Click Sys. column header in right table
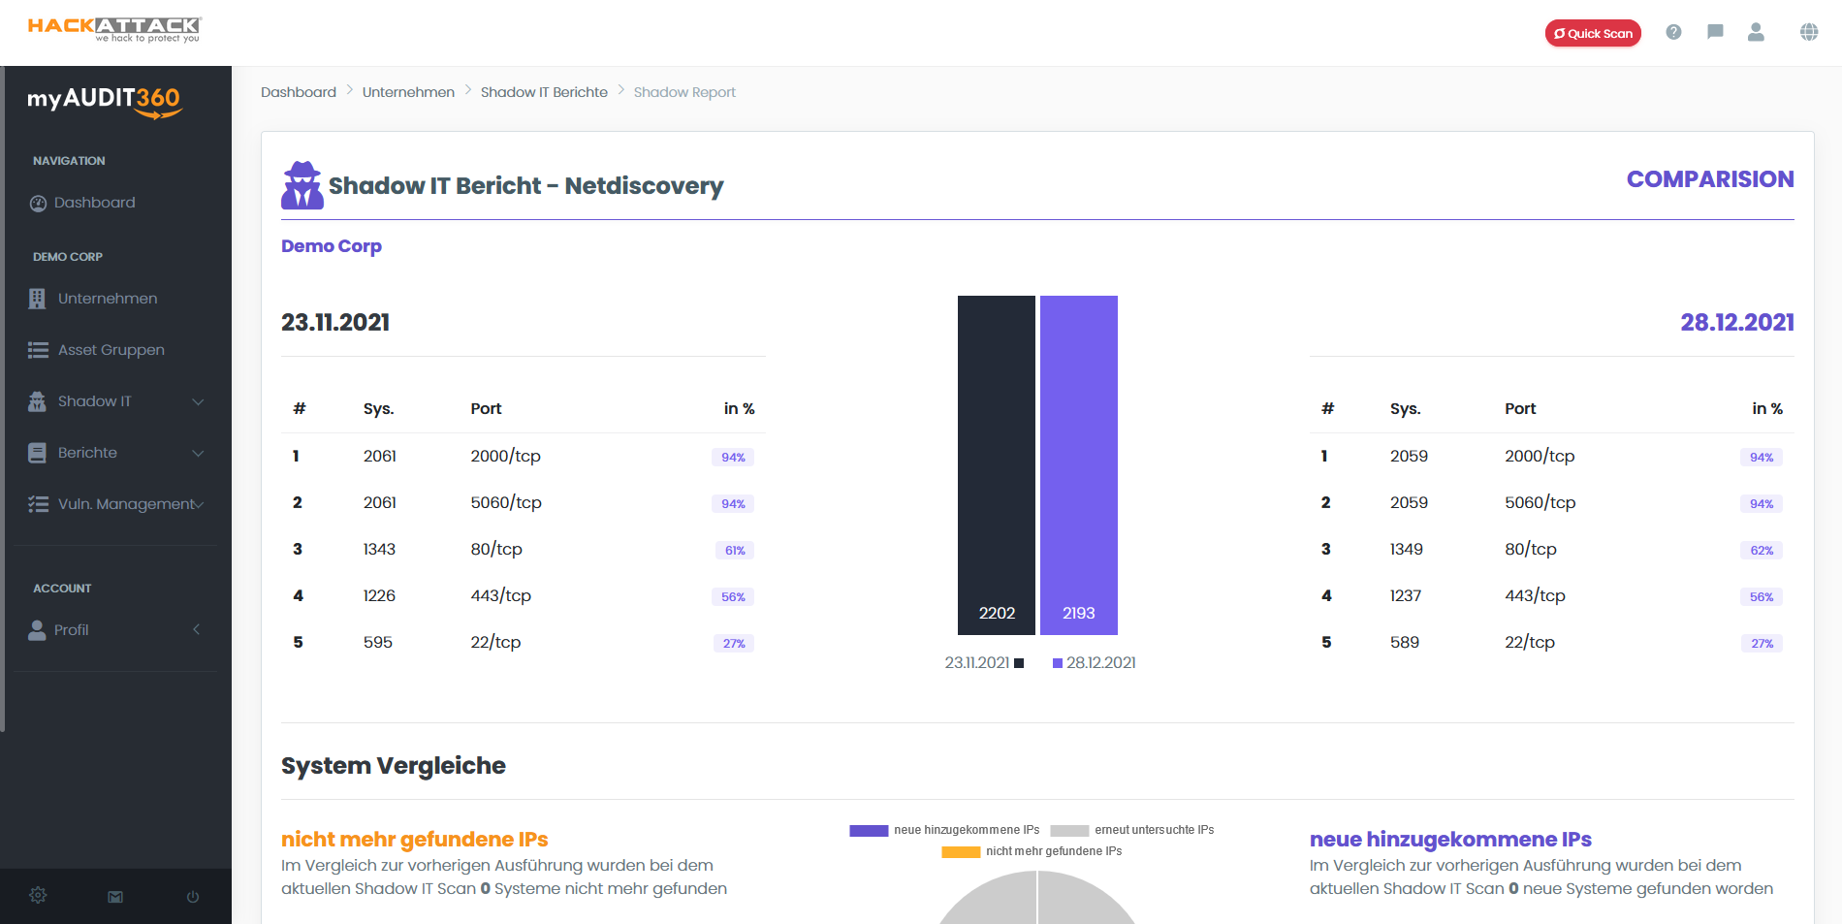Viewport: 1842px width, 924px height. pos(1406,408)
